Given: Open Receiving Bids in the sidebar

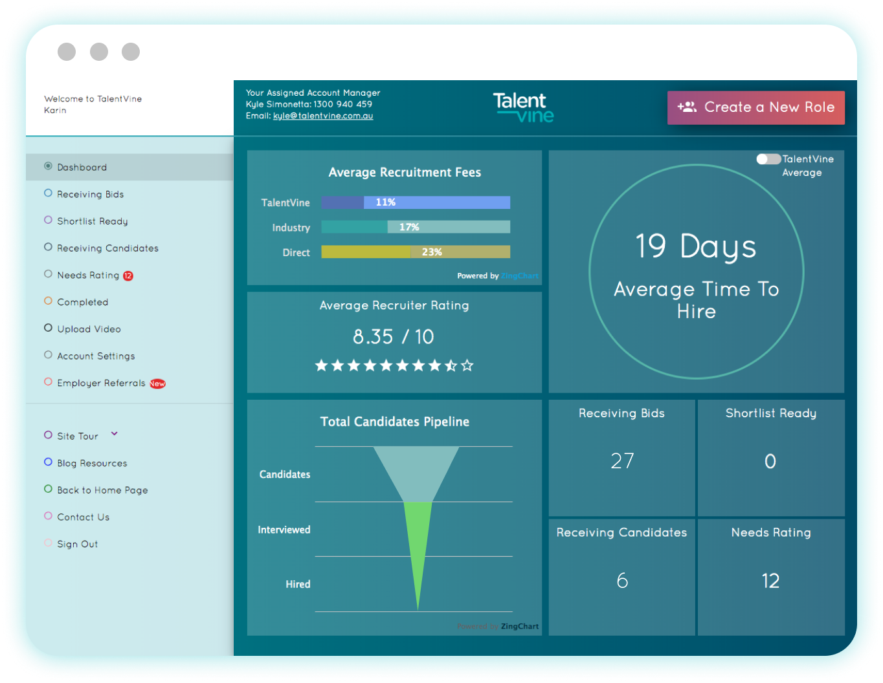Looking at the screenshot, I should [x=90, y=194].
